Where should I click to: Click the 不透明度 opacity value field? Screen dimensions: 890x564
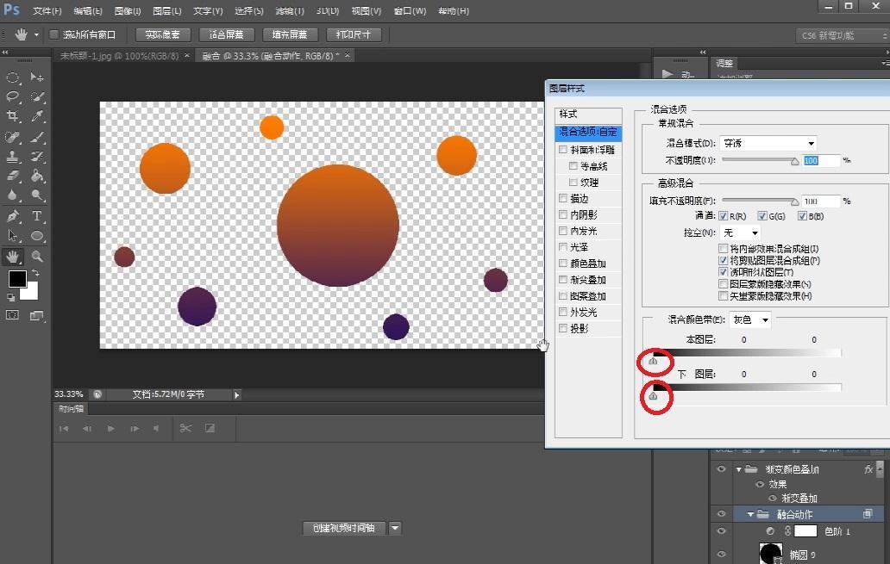coord(820,161)
